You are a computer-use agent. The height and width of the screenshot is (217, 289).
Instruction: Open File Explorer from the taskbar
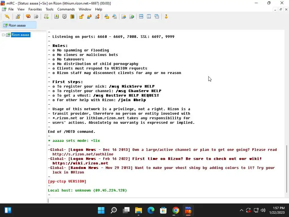click(x=138, y=210)
